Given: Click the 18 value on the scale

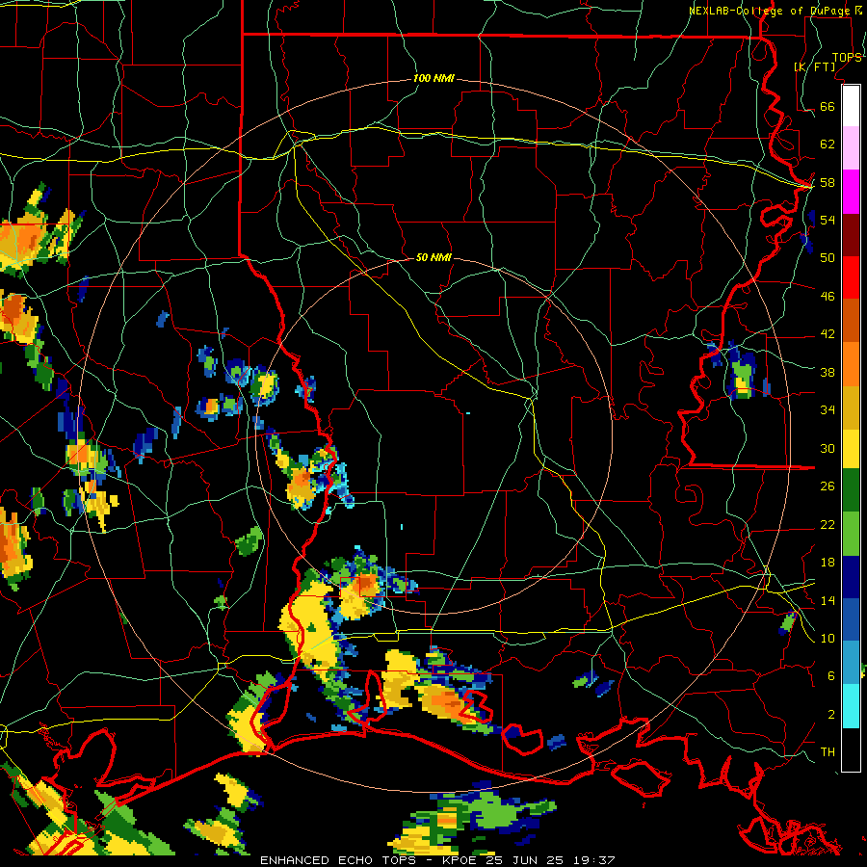Looking at the screenshot, I should click(x=828, y=563).
